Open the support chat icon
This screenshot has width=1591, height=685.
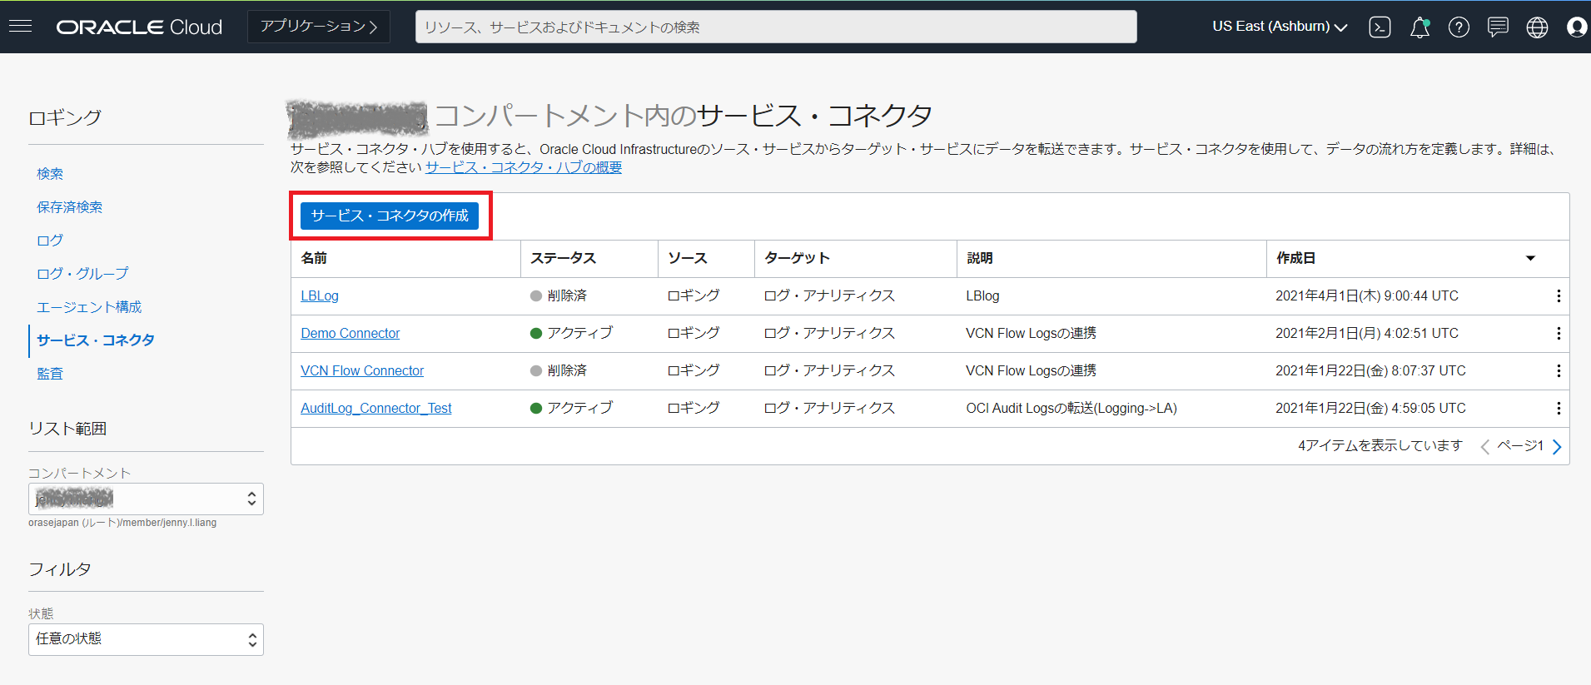pos(1498,27)
